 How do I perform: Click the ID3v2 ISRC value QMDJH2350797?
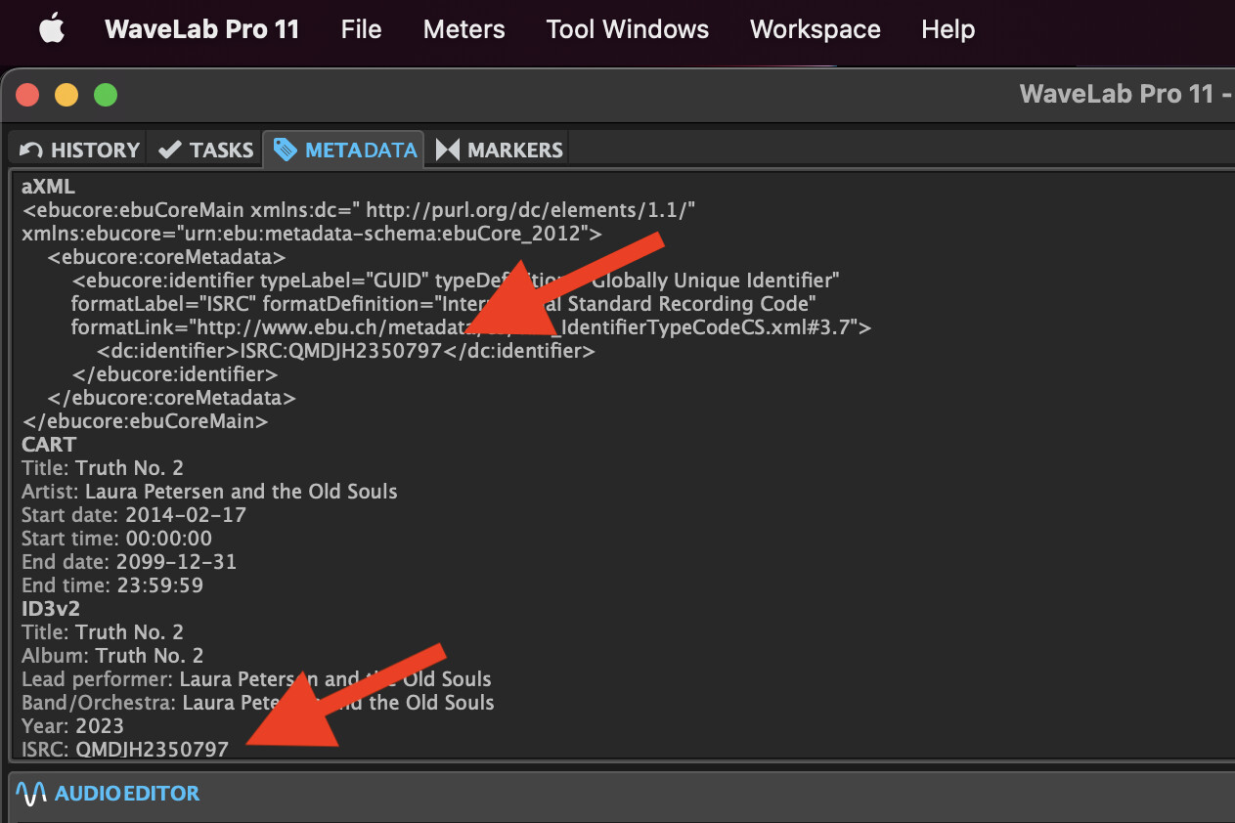tap(152, 750)
